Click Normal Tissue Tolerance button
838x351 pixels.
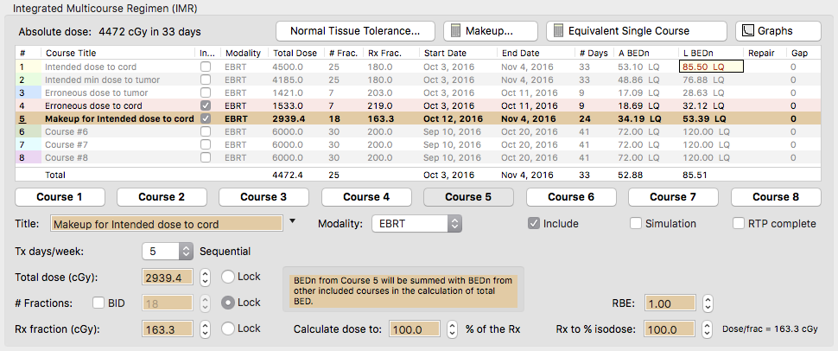click(355, 31)
